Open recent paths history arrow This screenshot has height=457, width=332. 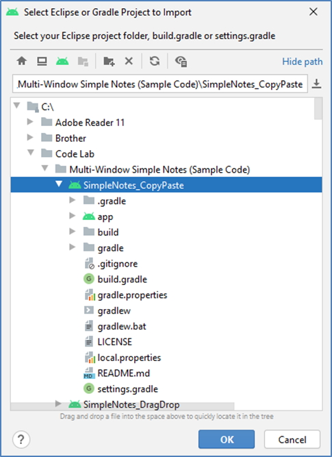click(x=316, y=84)
